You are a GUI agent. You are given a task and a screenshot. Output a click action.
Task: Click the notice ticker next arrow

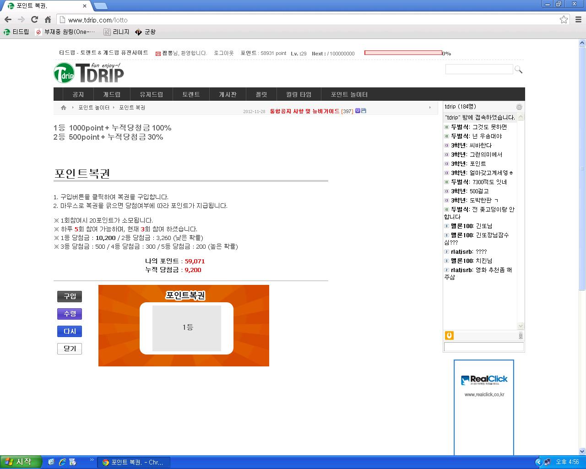click(429, 108)
